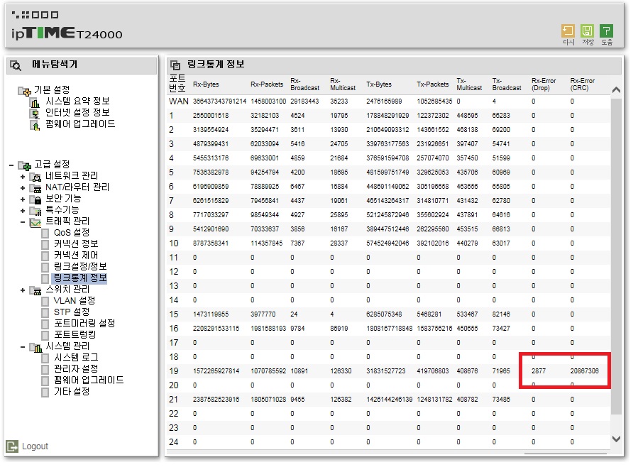Expand the 스위치 관리 plus sign
This screenshot has width=638, height=472.
click(x=23, y=290)
